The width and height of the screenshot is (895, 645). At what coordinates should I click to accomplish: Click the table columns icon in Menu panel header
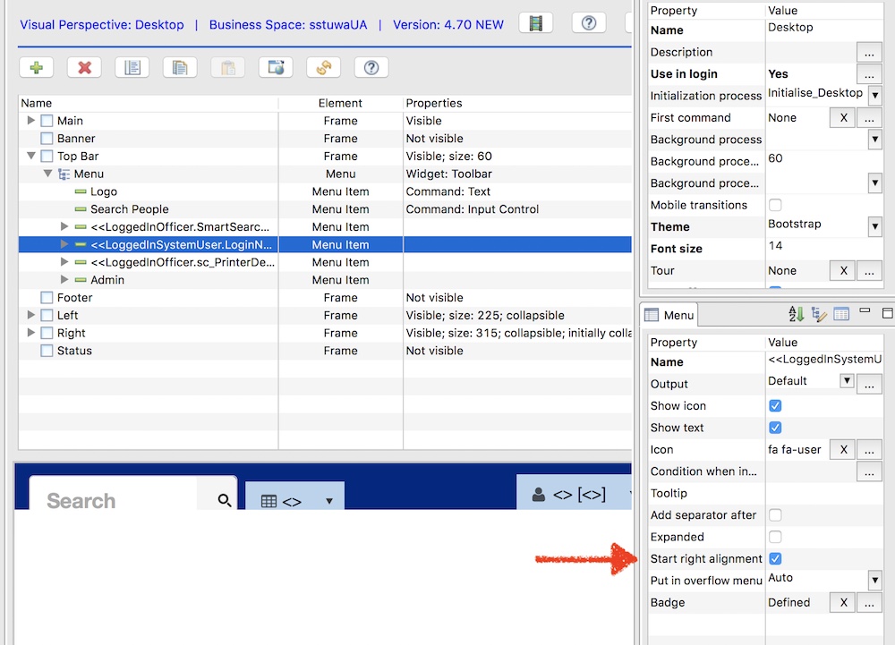tap(841, 314)
